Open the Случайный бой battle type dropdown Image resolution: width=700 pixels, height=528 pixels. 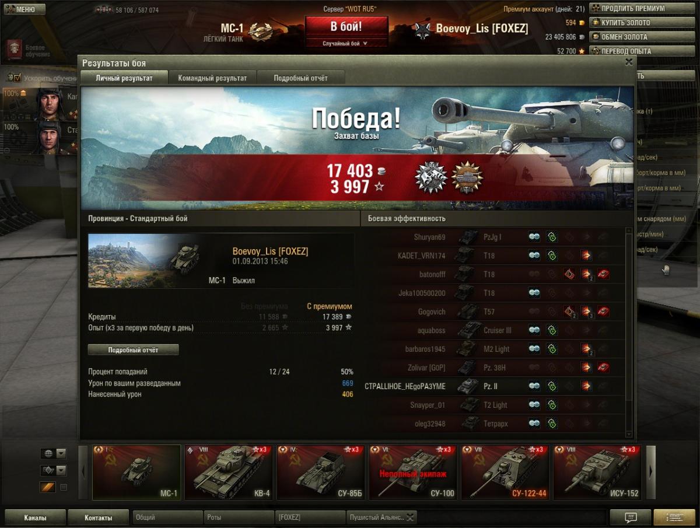[346, 43]
